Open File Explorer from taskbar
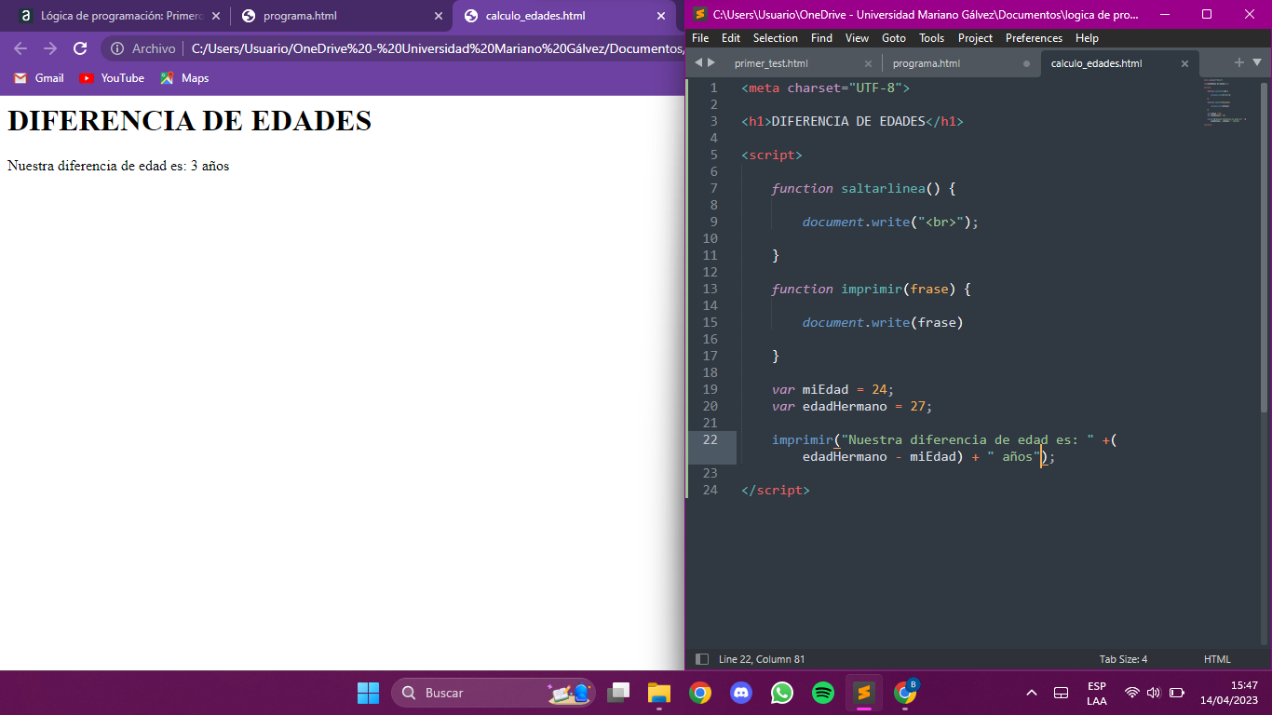This screenshot has height=715, width=1272. 659,693
